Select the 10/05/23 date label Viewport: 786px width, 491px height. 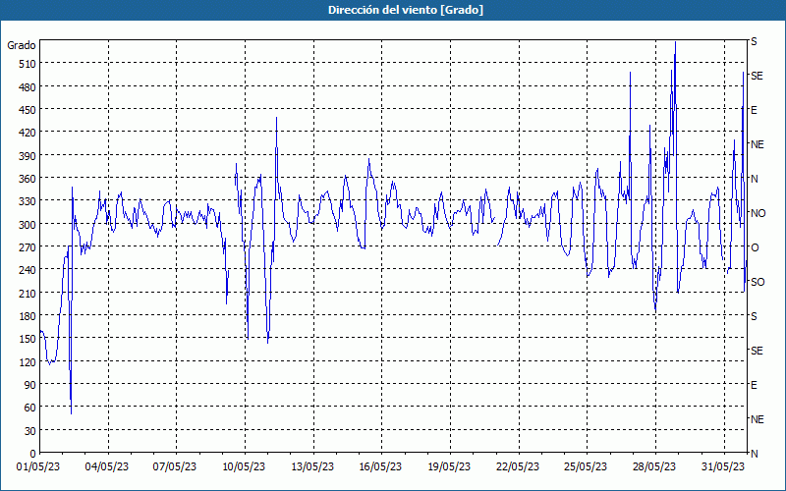tap(244, 467)
